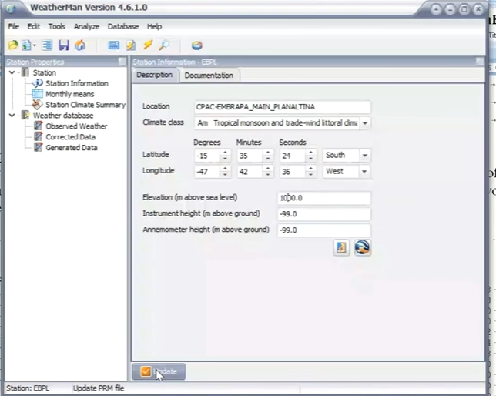The height and width of the screenshot is (396, 496).
Task: Increase Latitude Minutes with the up arrow
Action: [x=268, y=153]
